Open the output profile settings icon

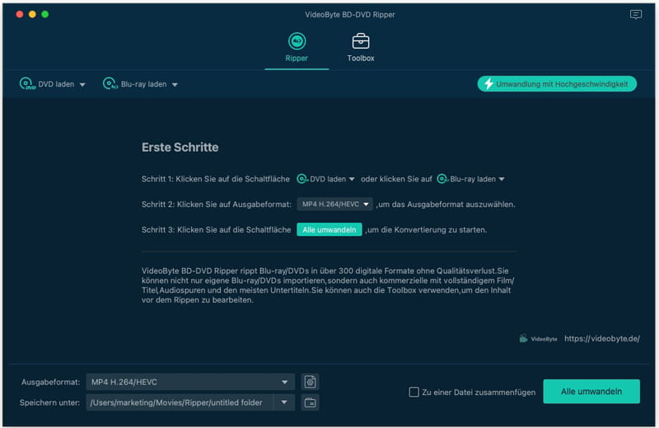tap(311, 382)
